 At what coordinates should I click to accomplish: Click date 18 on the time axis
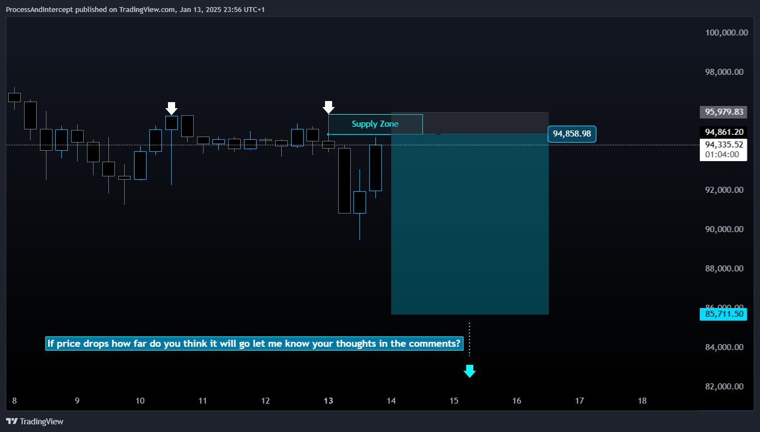(642, 400)
